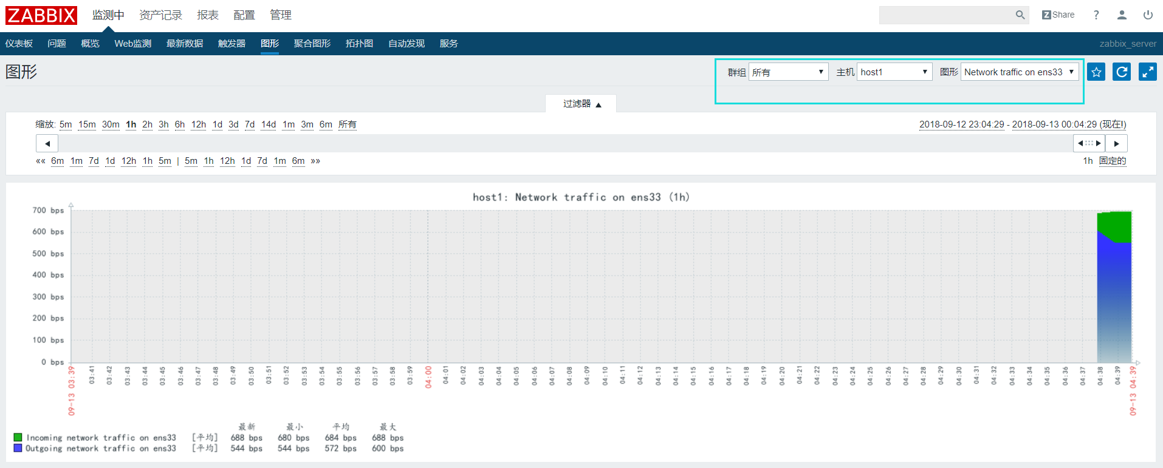This screenshot has width=1163, height=468.
Task: Set zoom to 2h
Action: (x=147, y=124)
